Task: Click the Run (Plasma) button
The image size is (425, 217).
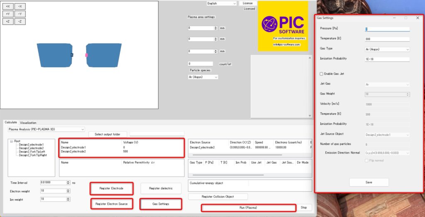Action: pyautogui.click(x=248, y=207)
